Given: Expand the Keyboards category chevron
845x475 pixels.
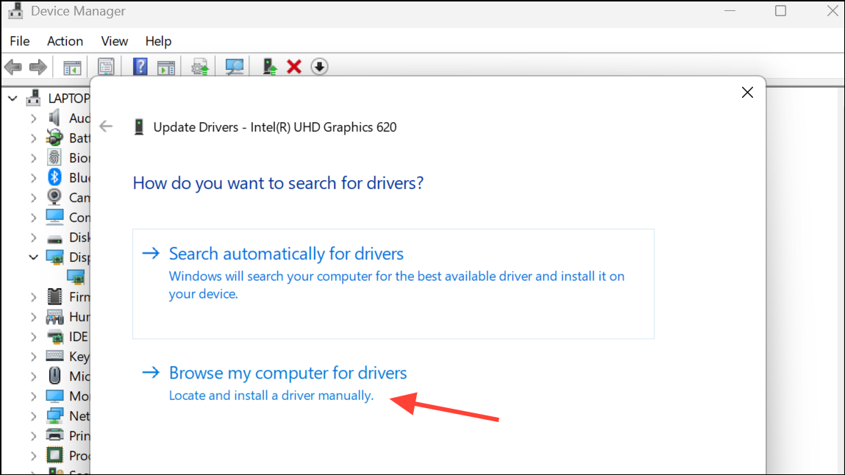Looking at the screenshot, I should pyautogui.click(x=33, y=357).
